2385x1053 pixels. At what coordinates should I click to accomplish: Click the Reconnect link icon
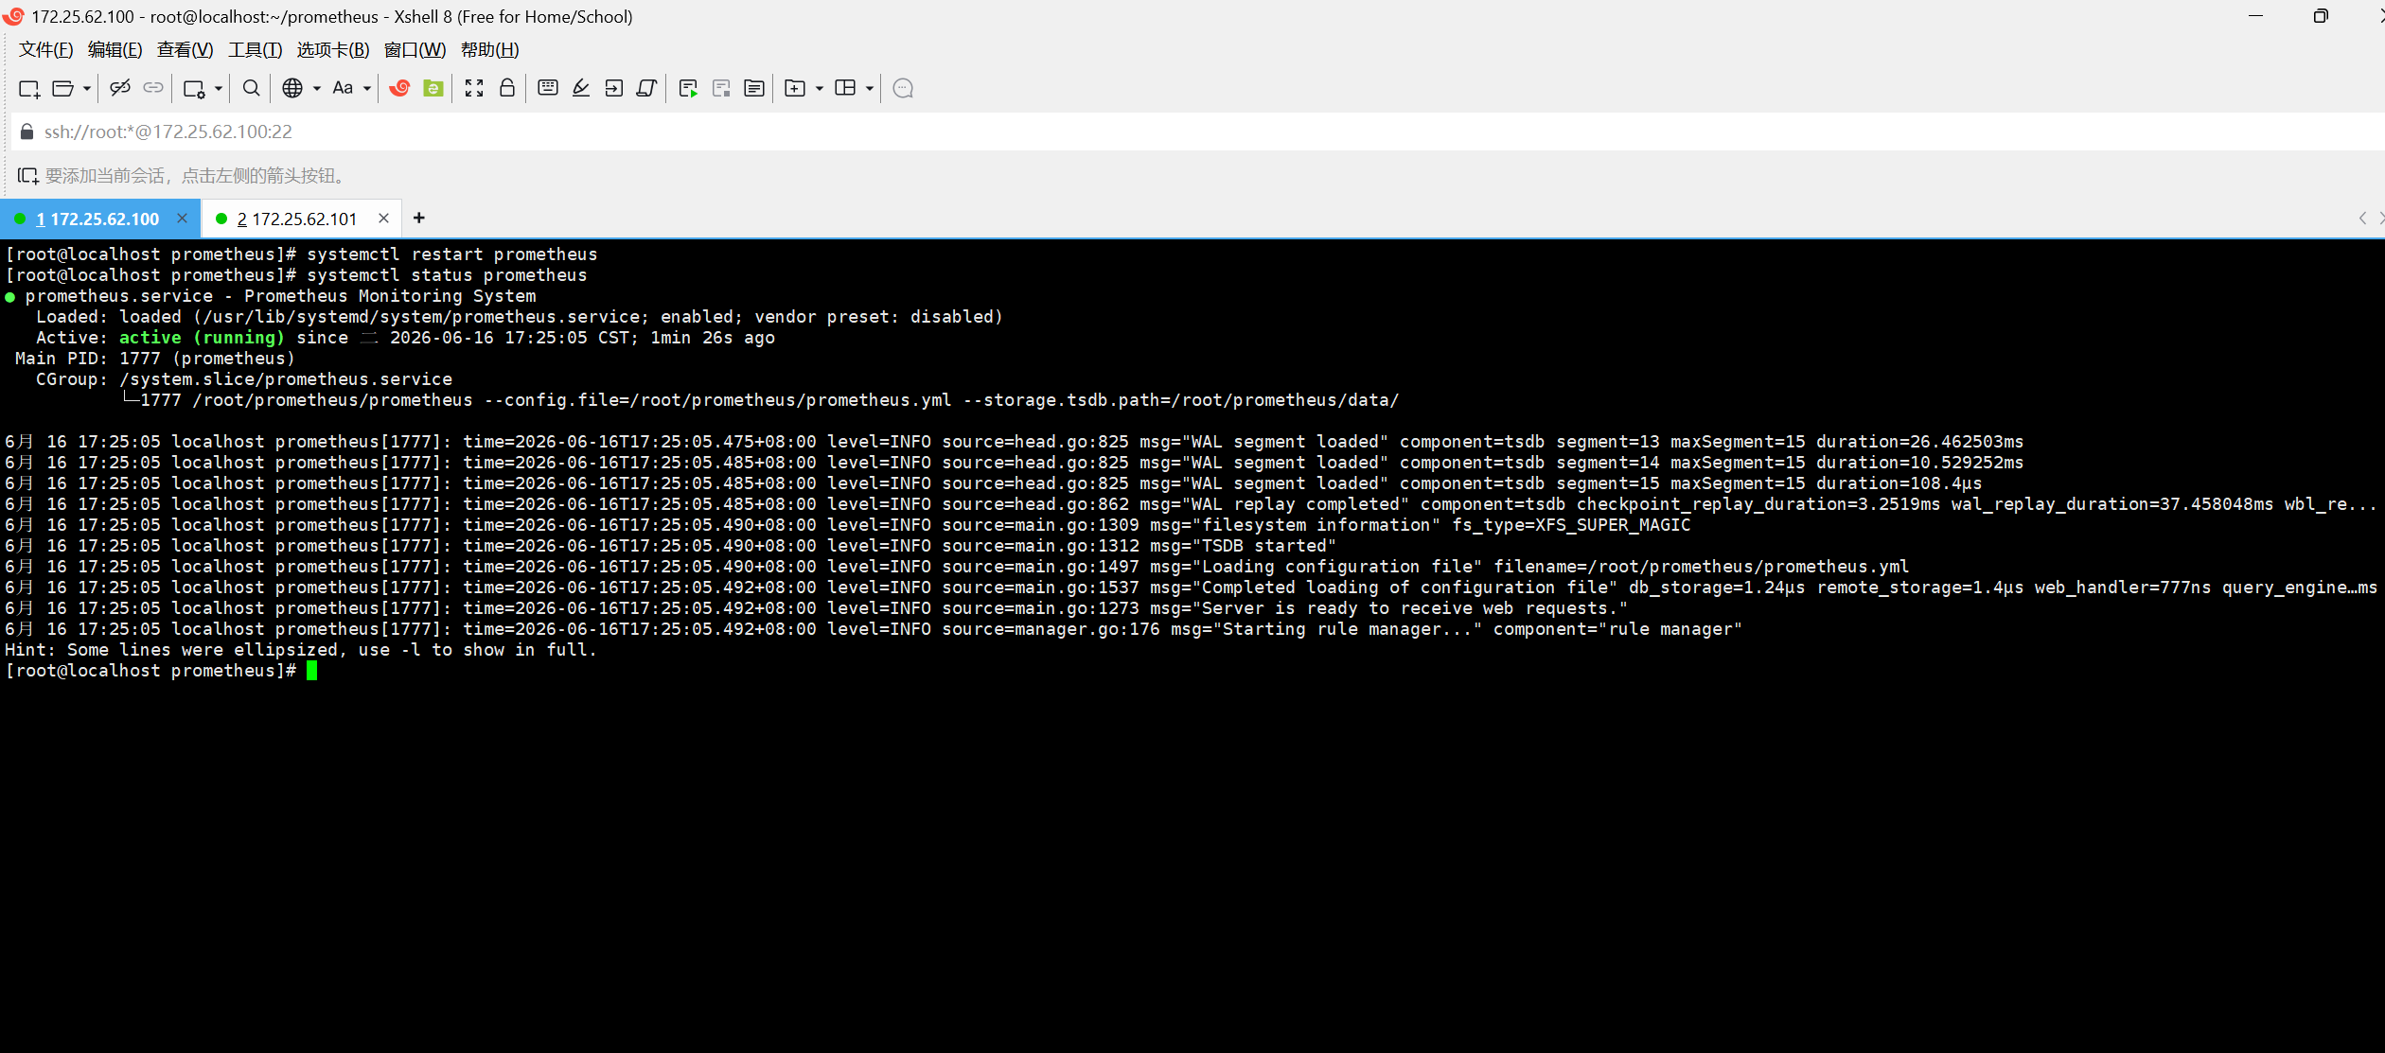pyautogui.click(x=153, y=88)
